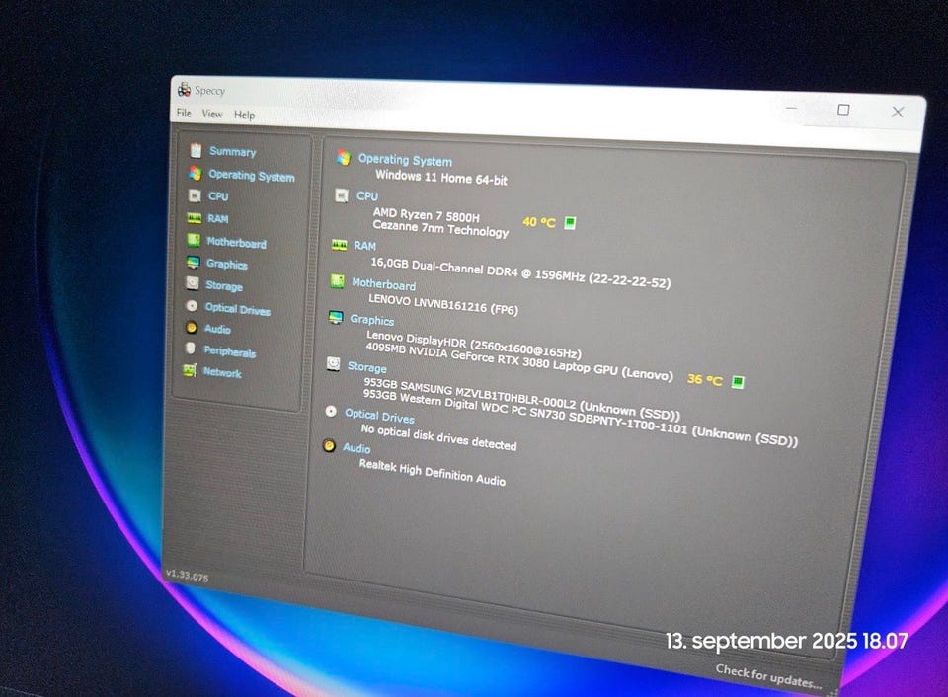Screen dimensions: 948x697
Task: Click the Storage drive icon in sidebar
Action: point(193,283)
